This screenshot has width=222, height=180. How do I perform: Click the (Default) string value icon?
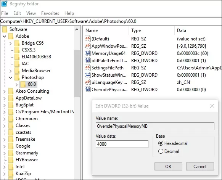click(88, 39)
